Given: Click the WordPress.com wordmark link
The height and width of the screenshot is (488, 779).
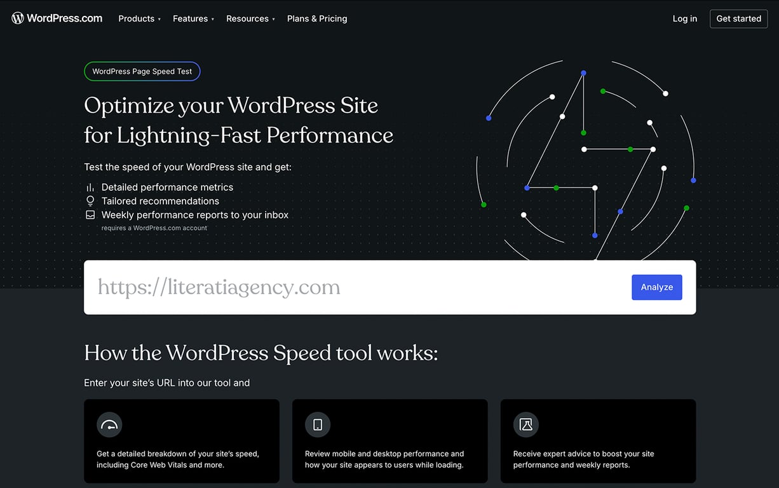Looking at the screenshot, I should pyautogui.click(x=64, y=18).
